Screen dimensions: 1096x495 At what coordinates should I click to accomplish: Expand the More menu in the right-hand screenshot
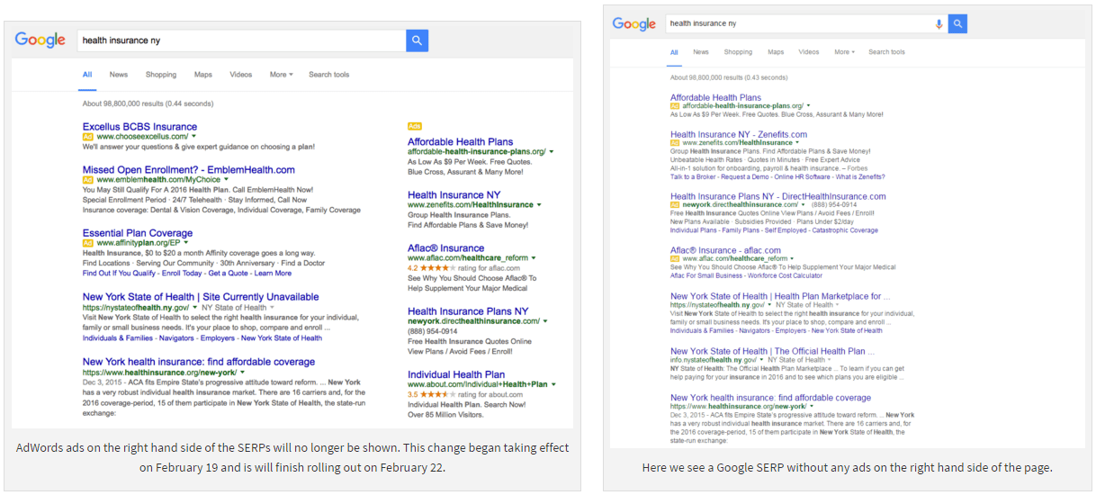(x=844, y=52)
